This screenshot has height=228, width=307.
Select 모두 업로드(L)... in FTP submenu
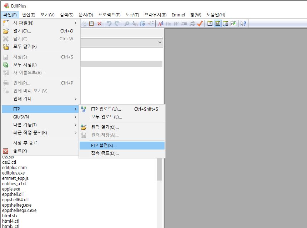(x=122, y=117)
